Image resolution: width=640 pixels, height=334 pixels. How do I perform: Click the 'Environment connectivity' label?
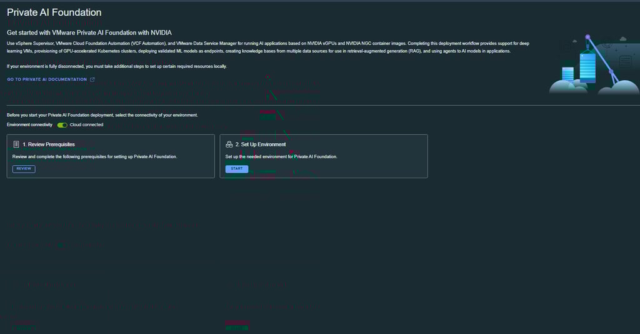29,125
